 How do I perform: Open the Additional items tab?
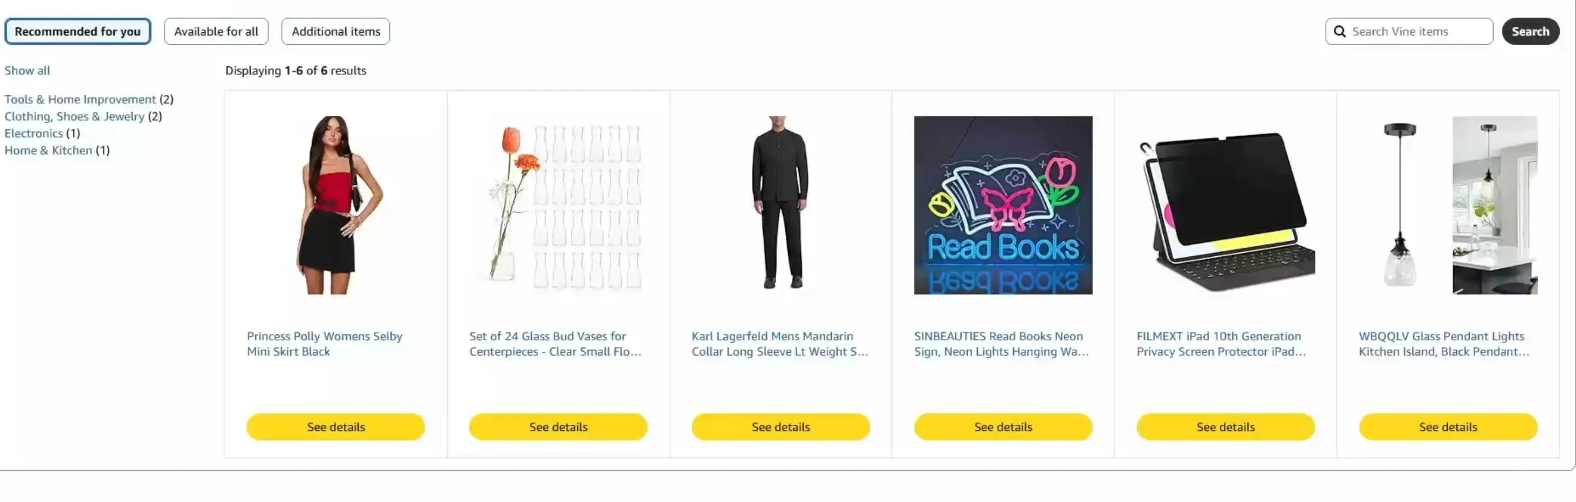click(335, 31)
